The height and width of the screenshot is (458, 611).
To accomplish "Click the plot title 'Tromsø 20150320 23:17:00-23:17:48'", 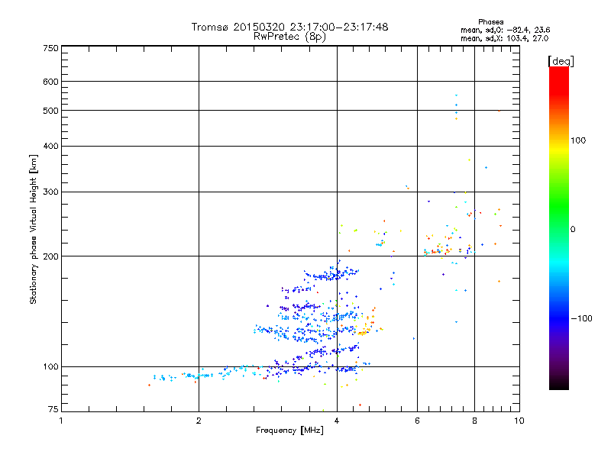I will pos(289,27).
